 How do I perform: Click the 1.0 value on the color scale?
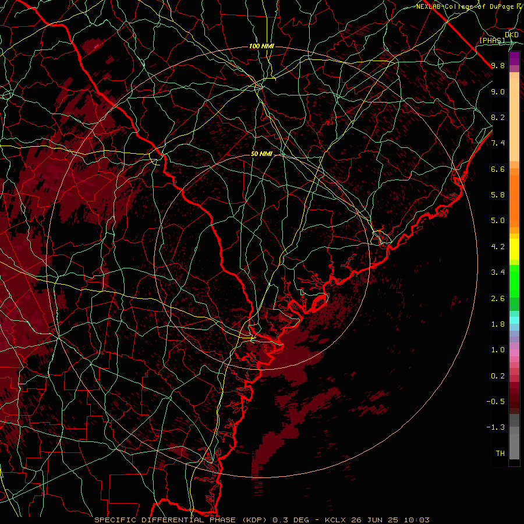point(498,350)
